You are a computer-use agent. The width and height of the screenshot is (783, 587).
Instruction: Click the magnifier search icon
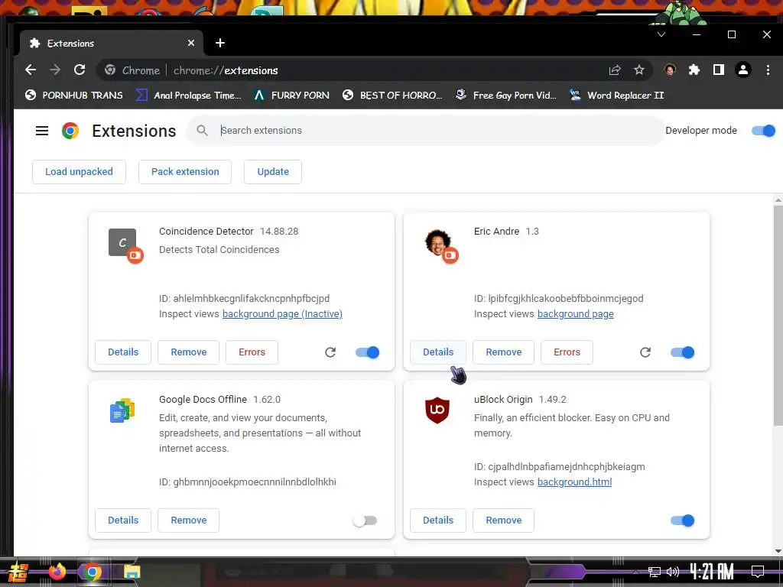(x=202, y=130)
